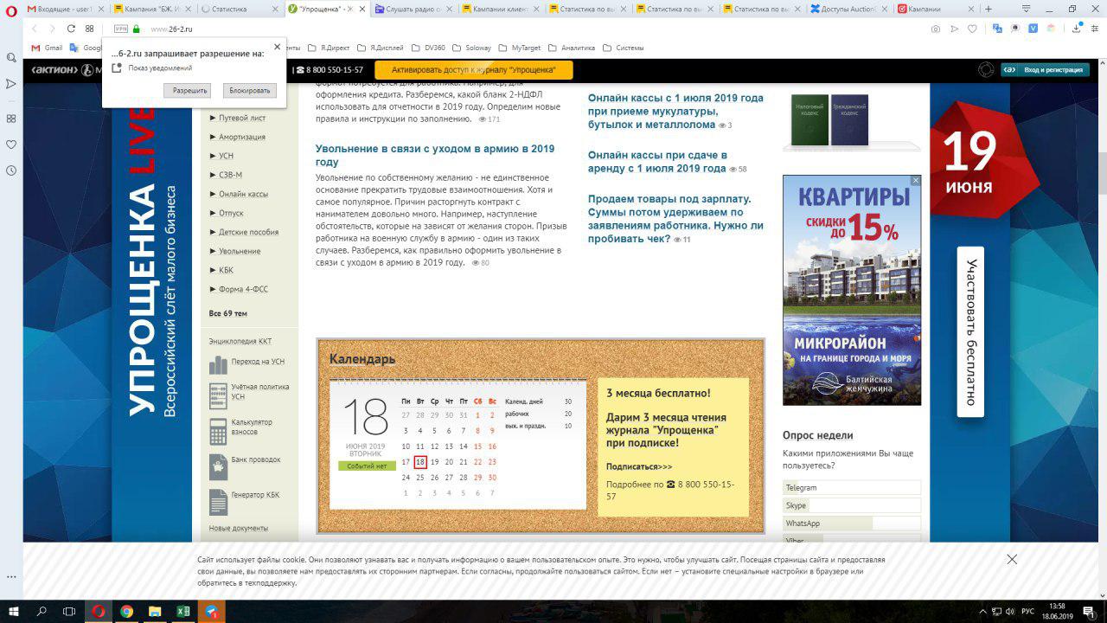Switch to Кампании клиента tab

pyautogui.click(x=502, y=9)
